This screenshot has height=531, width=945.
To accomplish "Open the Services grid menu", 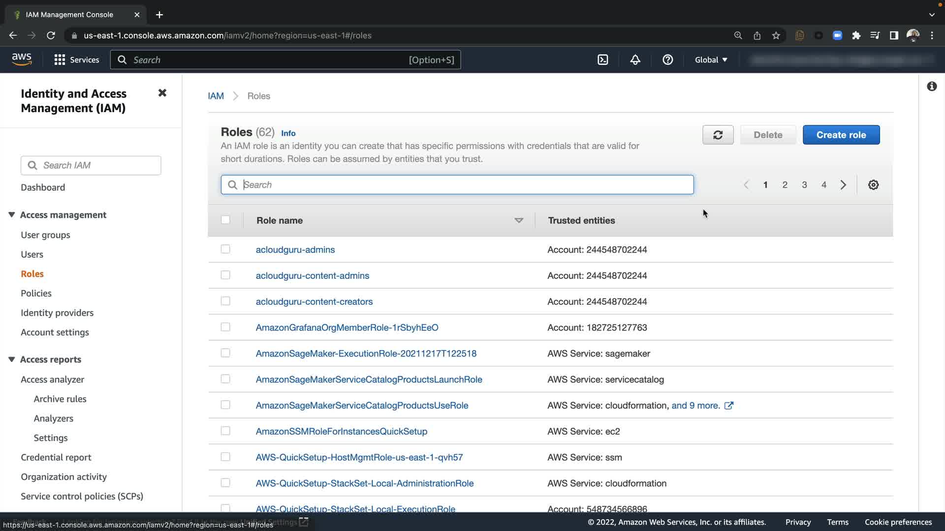I will point(60,60).
